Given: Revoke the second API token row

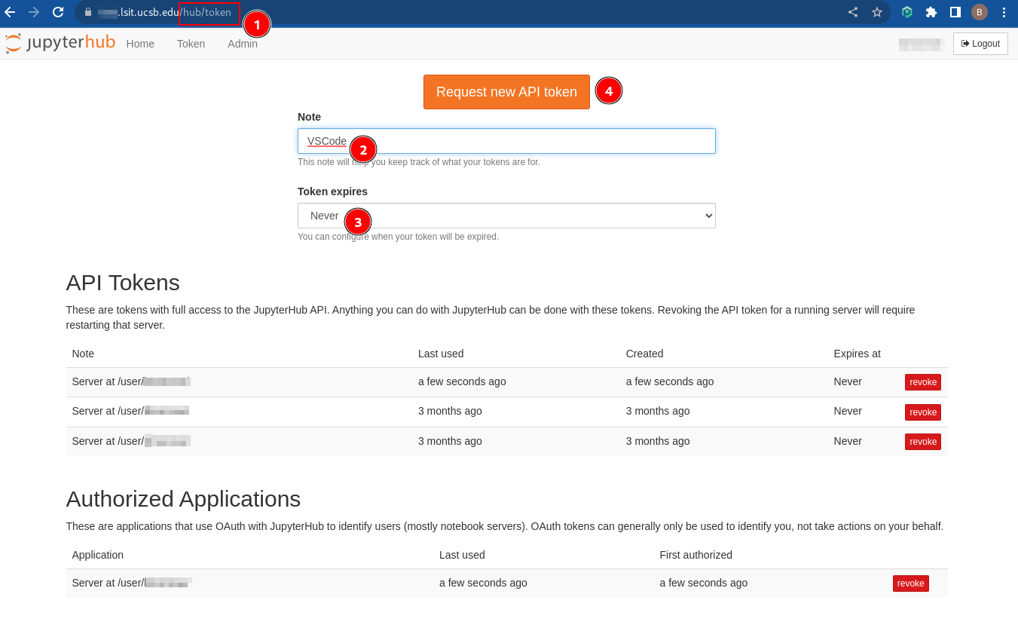Looking at the screenshot, I should (x=923, y=412).
